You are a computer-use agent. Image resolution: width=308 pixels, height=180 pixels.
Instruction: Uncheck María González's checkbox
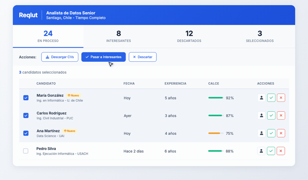click(26, 98)
